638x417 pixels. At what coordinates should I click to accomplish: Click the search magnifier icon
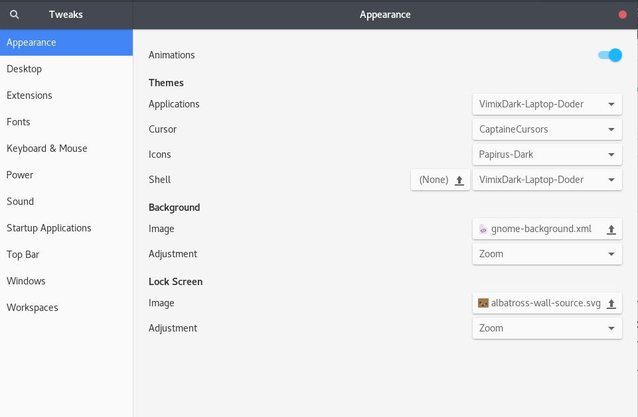[x=15, y=15]
